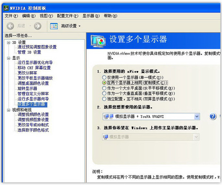Click the blue help question mark icon
222x185 pixels.
pos(213,116)
